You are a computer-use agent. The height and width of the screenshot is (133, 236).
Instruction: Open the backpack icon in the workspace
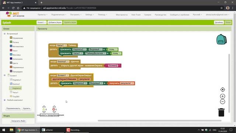coord(221,40)
